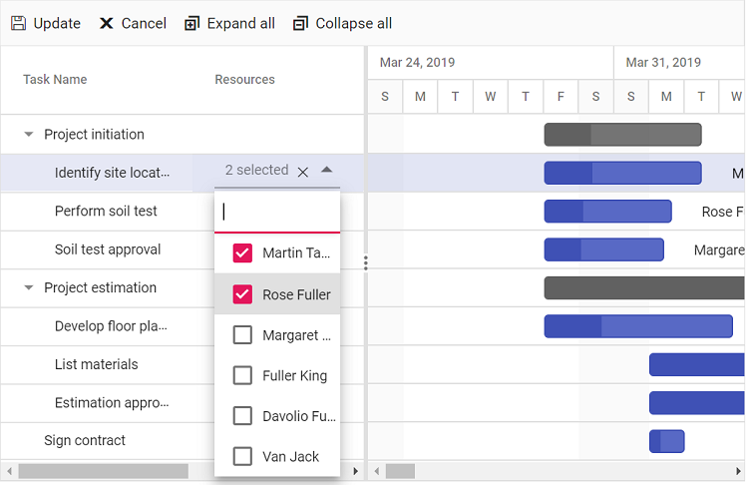Clear the 2 selected resources

tap(303, 172)
